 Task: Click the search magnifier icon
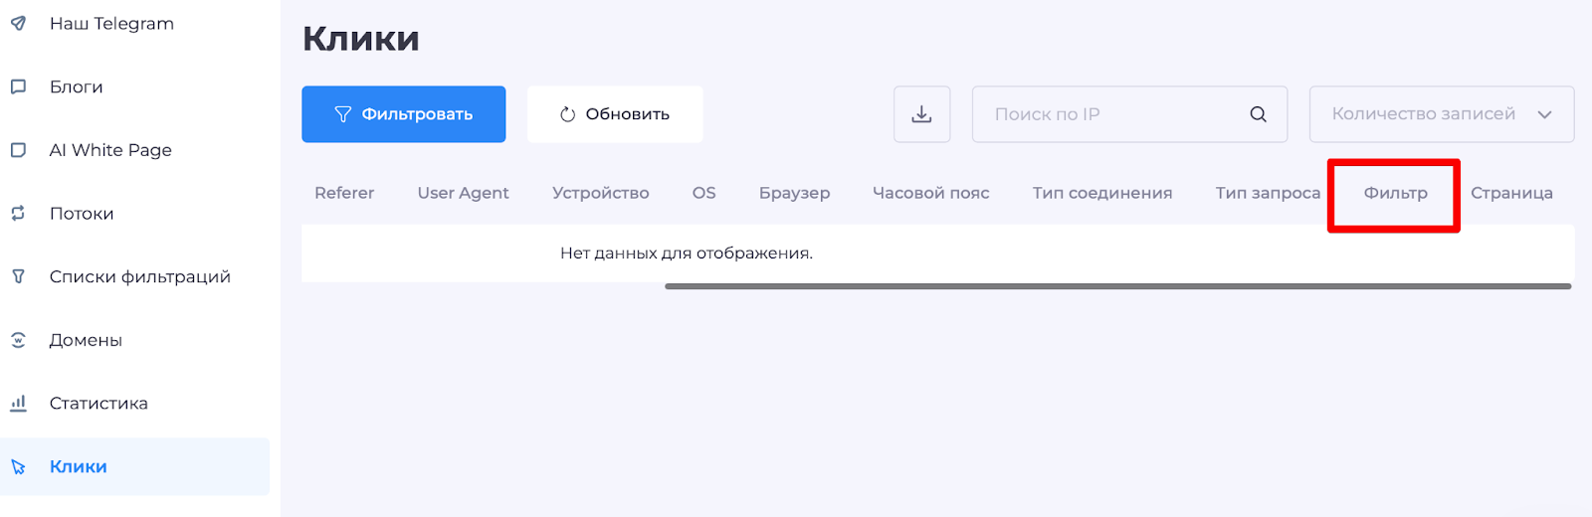(1258, 114)
